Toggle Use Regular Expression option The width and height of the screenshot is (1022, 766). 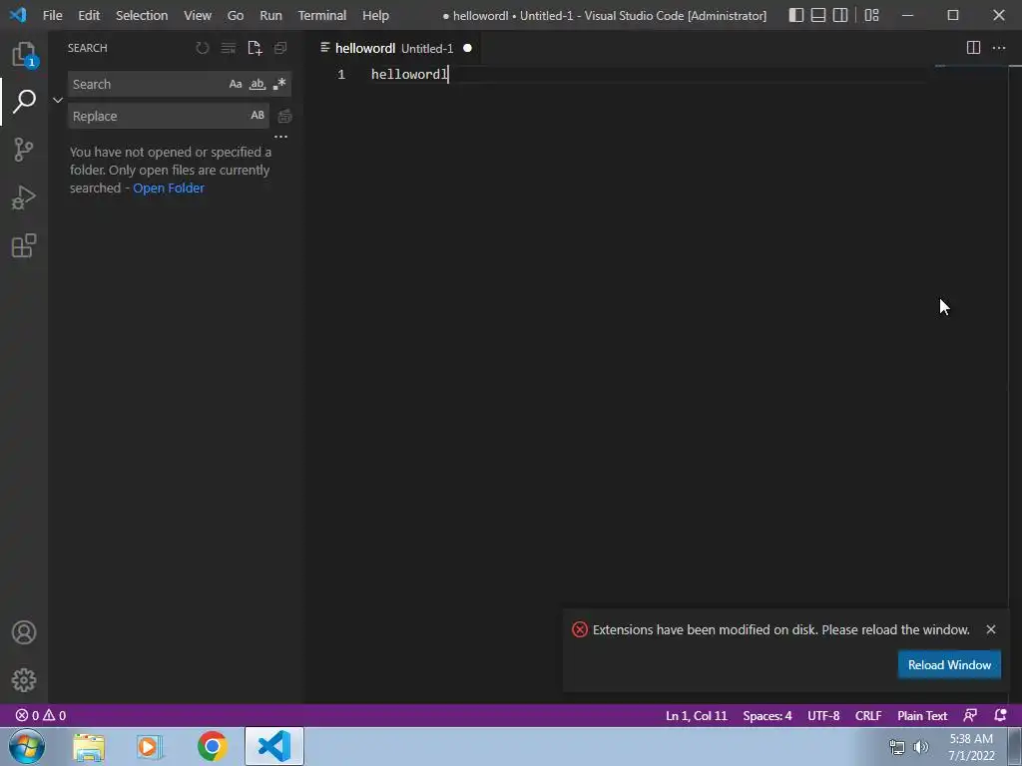click(x=279, y=84)
